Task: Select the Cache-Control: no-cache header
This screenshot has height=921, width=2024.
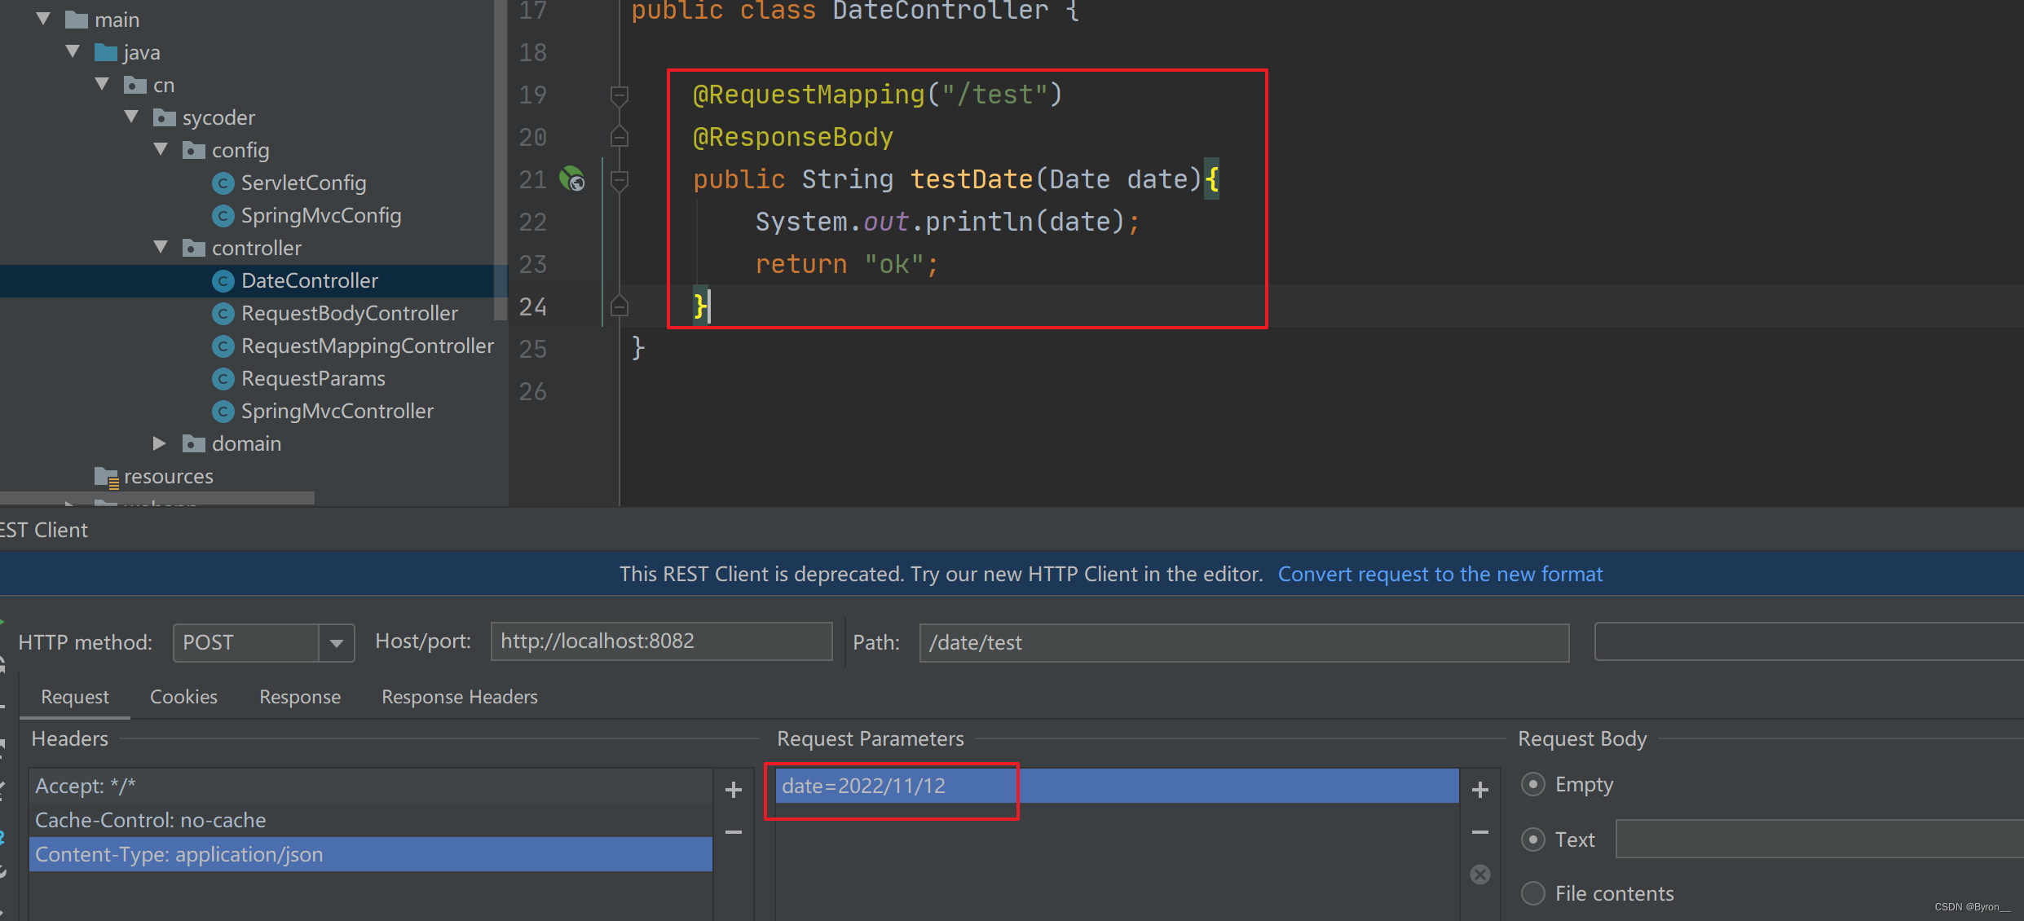Action: [371, 820]
